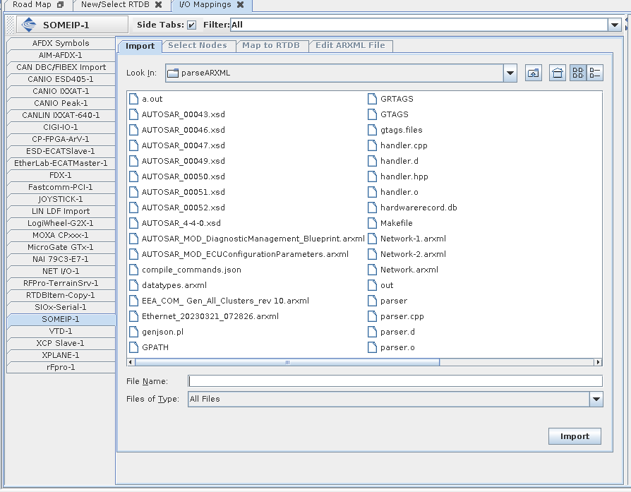This screenshot has width=631, height=492.
Task: Open the Look In folder dropdown
Action: click(510, 73)
